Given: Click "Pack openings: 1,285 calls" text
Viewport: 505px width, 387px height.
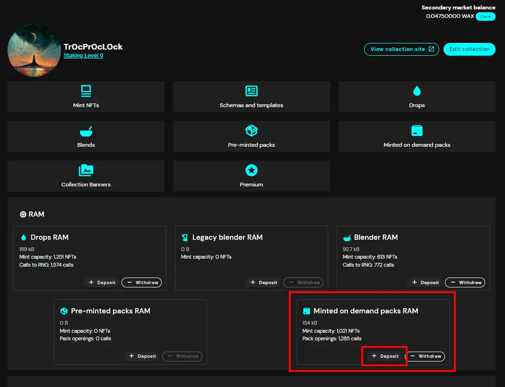Looking at the screenshot, I should coord(332,338).
